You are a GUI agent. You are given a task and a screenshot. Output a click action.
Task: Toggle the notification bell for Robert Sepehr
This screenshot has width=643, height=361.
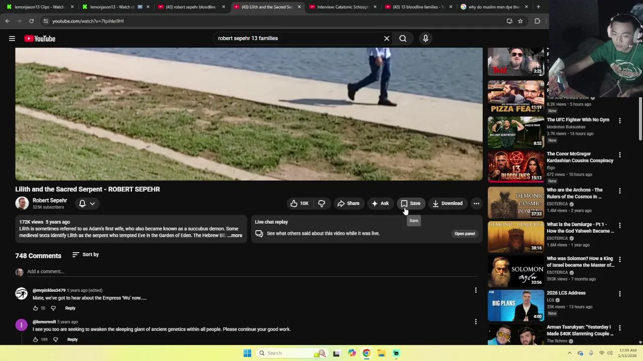pyautogui.click(x=82, y=204)
